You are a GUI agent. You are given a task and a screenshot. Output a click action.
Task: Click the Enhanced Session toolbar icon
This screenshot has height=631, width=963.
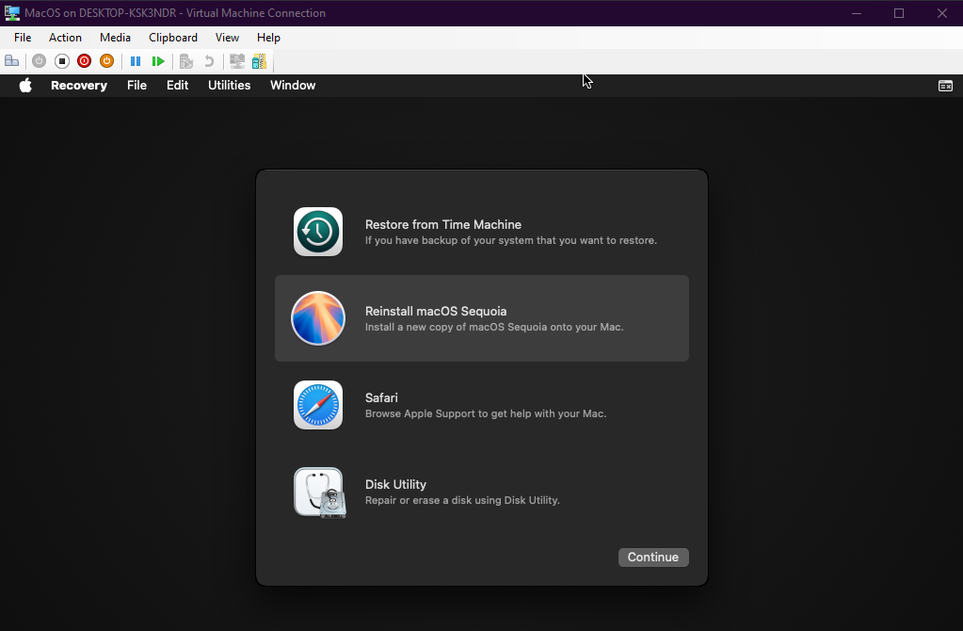tap(237, 61)
